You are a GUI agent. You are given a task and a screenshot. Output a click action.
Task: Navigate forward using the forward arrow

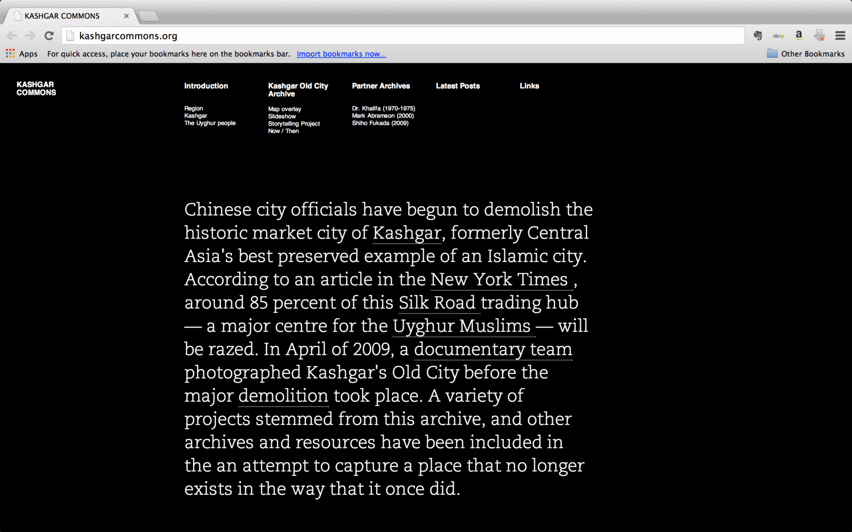click(x=30, y=35)
